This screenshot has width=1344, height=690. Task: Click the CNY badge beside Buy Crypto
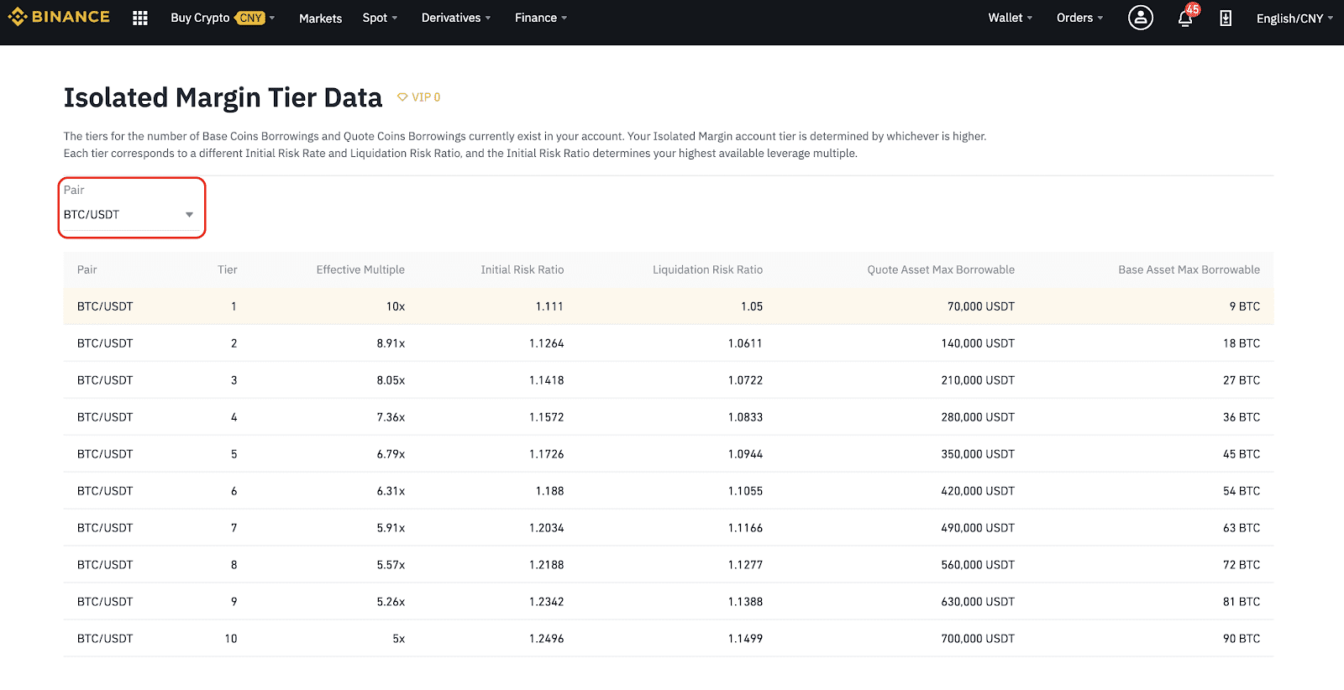click(250, 18)
